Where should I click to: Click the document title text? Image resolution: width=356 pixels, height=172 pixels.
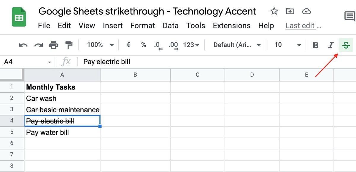point(147,11)
